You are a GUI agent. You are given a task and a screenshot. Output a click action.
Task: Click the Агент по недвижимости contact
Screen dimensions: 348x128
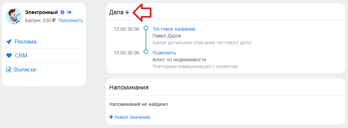[179, 60]
